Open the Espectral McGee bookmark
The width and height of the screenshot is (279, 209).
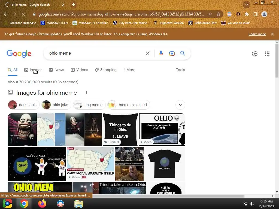(x=168, y=23)
